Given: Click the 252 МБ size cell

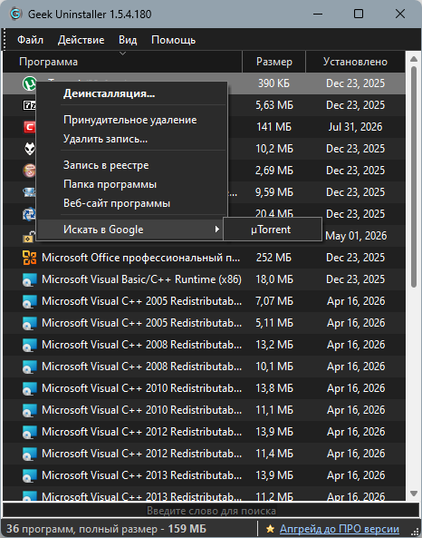Looking at the screenshot, I should [273, 258].
